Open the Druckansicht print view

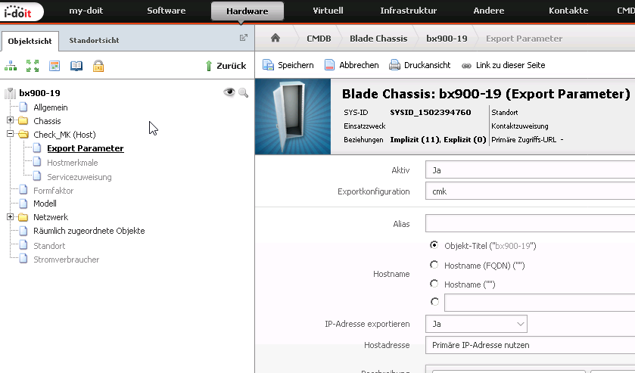(420, 65)
